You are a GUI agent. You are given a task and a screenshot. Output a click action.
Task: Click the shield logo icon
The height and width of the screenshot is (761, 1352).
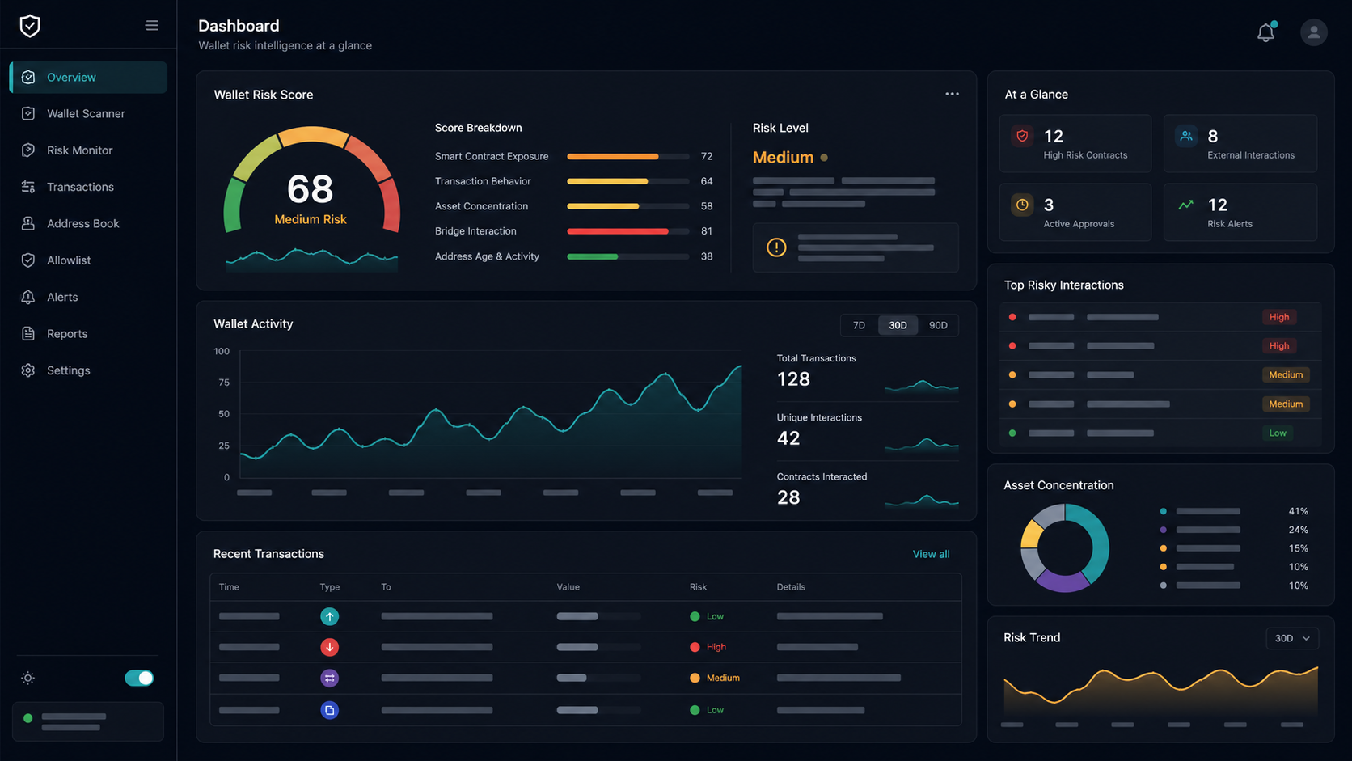pos(30,26)
